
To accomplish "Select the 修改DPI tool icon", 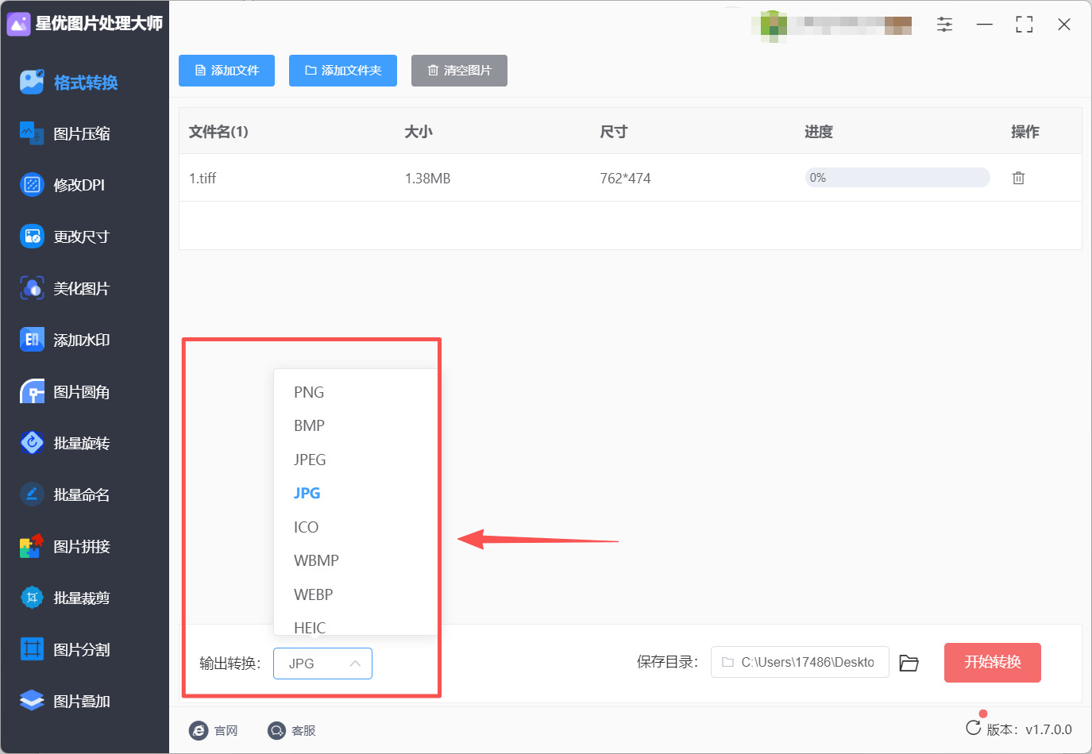I will click(32, 185).
